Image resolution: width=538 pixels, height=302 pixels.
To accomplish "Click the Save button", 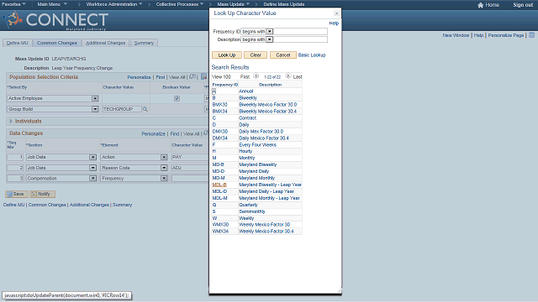I will click(17, 194).
